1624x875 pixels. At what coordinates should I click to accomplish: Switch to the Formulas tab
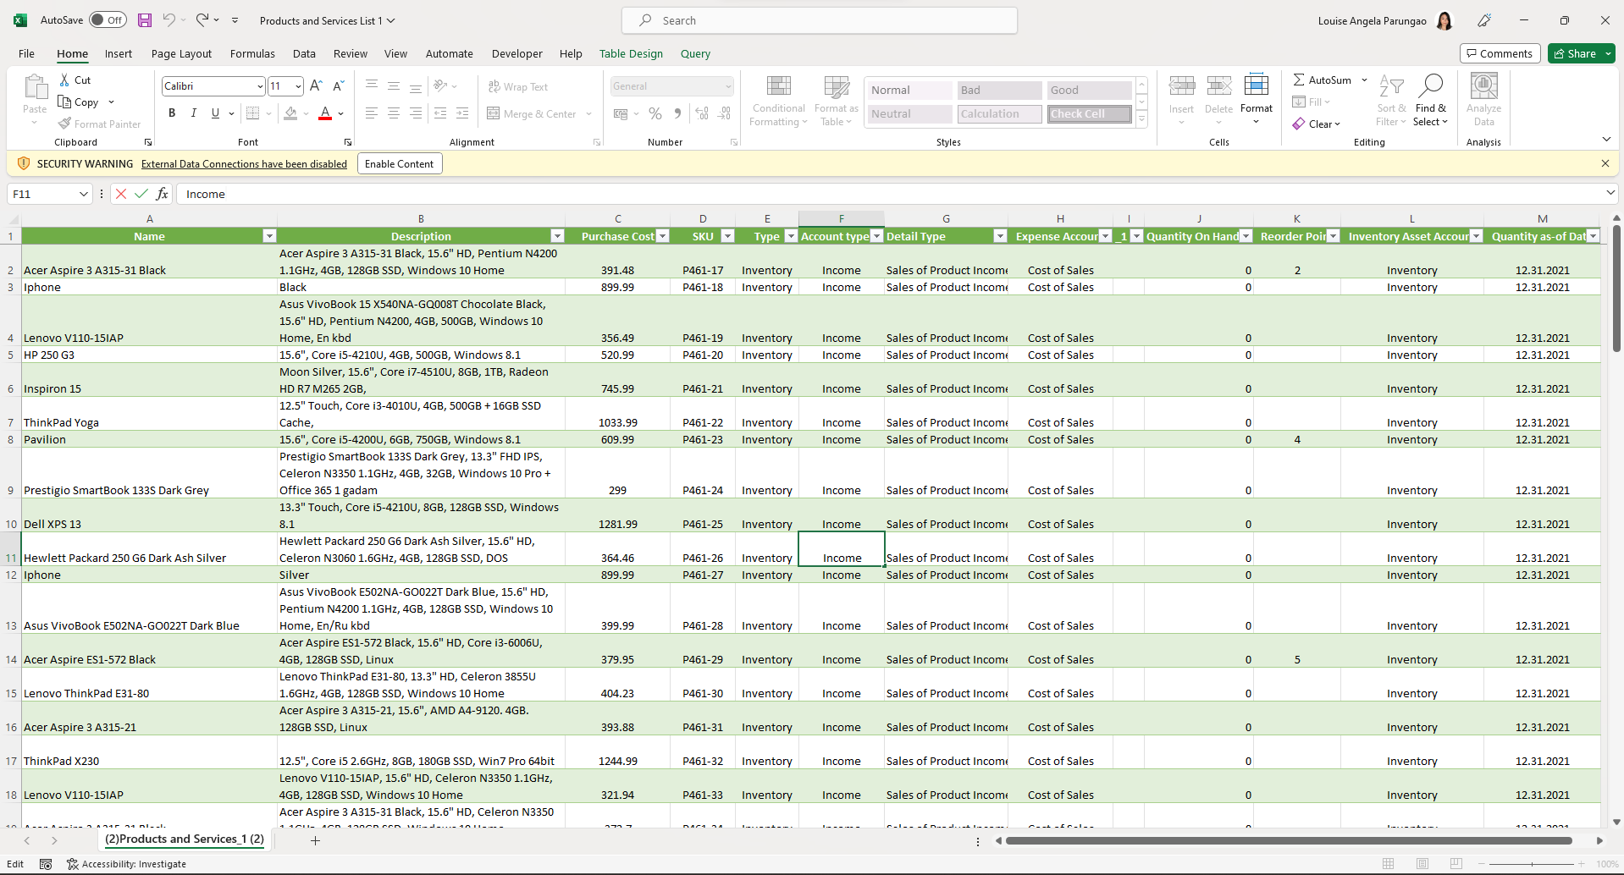coord(252,53)
